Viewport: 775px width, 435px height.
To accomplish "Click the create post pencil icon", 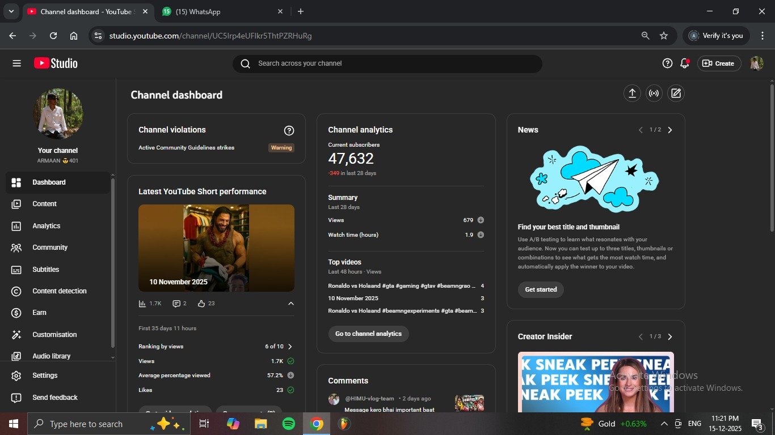I will (x=676, y=93).
